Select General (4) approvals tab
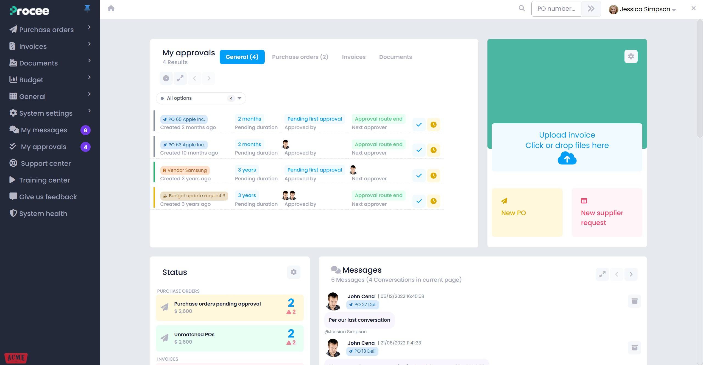The width and height of the screenshot is (703, 365). point(242,57)
